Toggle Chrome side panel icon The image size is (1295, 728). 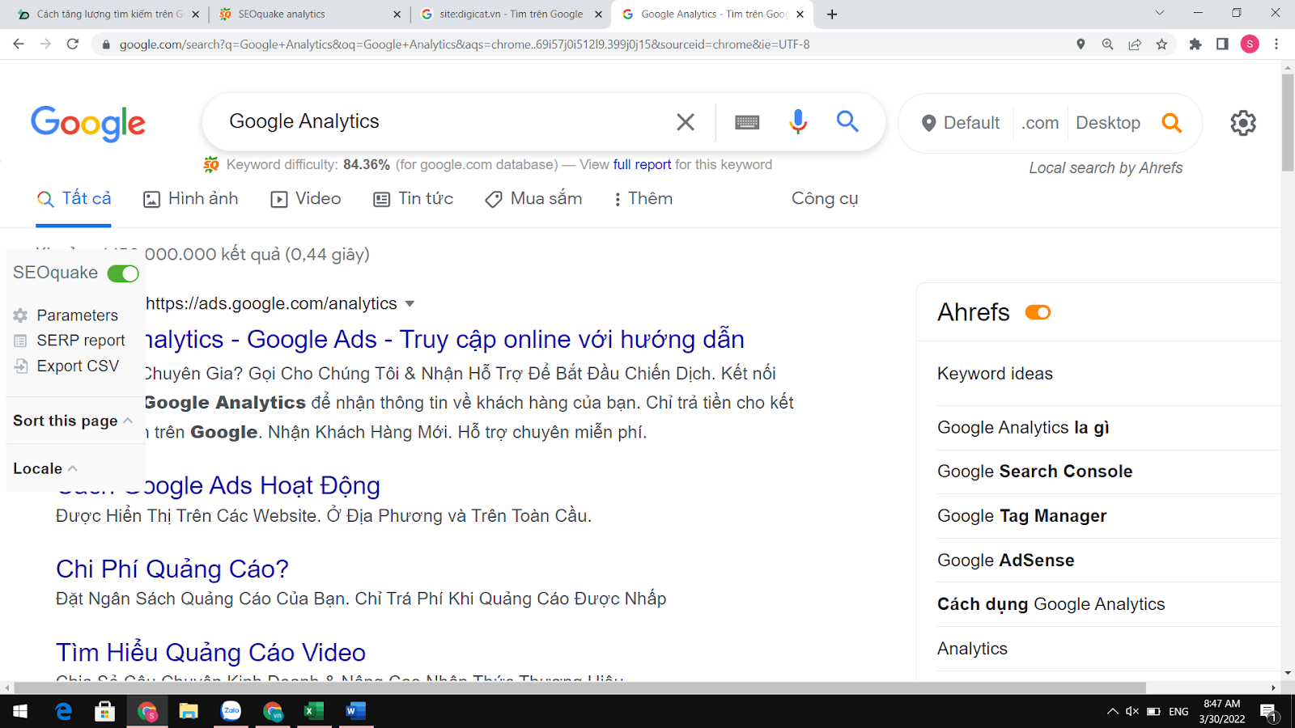(1222, 44)
